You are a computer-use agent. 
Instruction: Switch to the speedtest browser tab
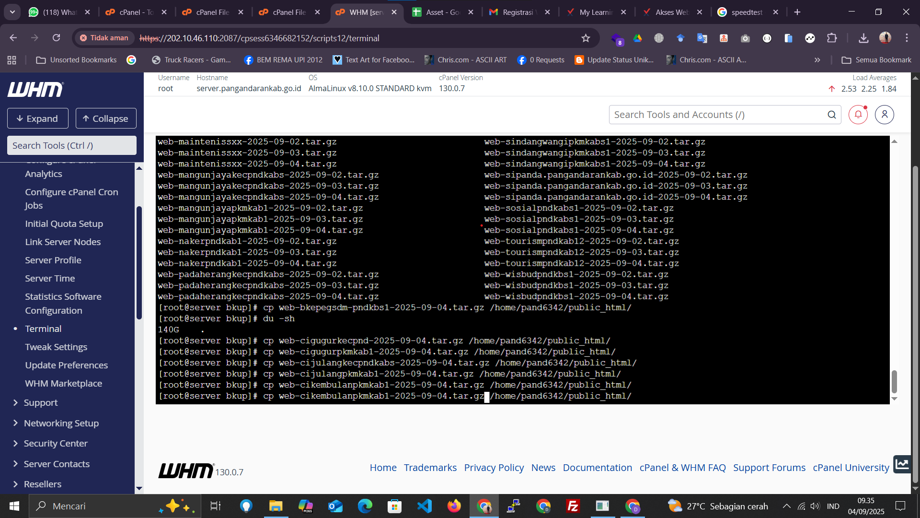point(747,12)
